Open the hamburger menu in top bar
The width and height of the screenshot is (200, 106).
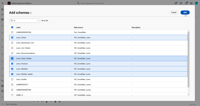point(2,3)
